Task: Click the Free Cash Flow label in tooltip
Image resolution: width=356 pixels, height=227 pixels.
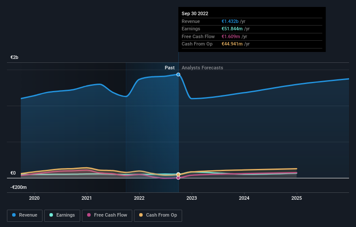Action: 198,36
